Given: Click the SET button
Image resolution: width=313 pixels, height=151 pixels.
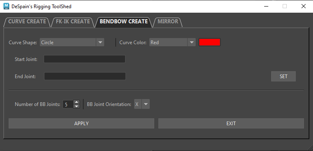Looking at the screenshot, I should point(283,76).
